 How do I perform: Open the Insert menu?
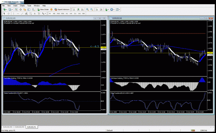[15, 6]
